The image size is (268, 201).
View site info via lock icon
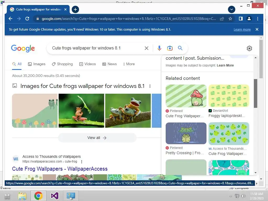[38, 19]
